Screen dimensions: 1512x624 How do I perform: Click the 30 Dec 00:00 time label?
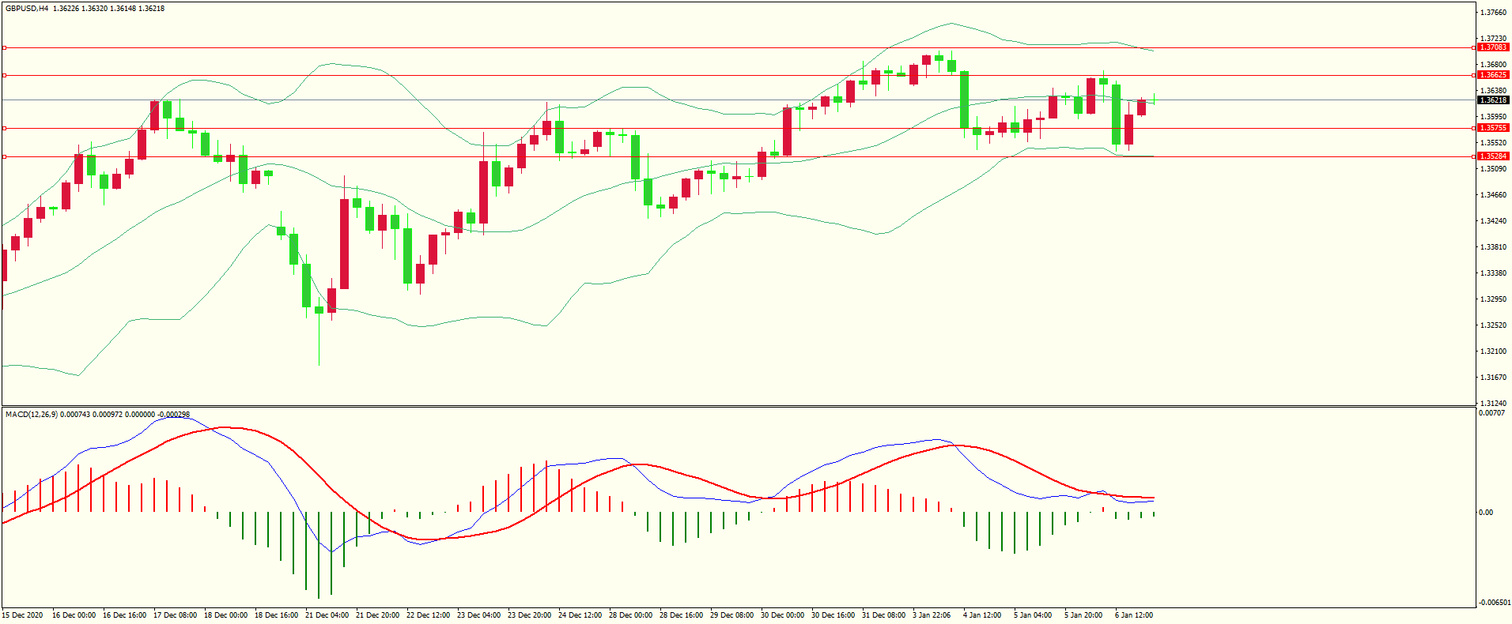pyautogui.click(x=782, y=615)
